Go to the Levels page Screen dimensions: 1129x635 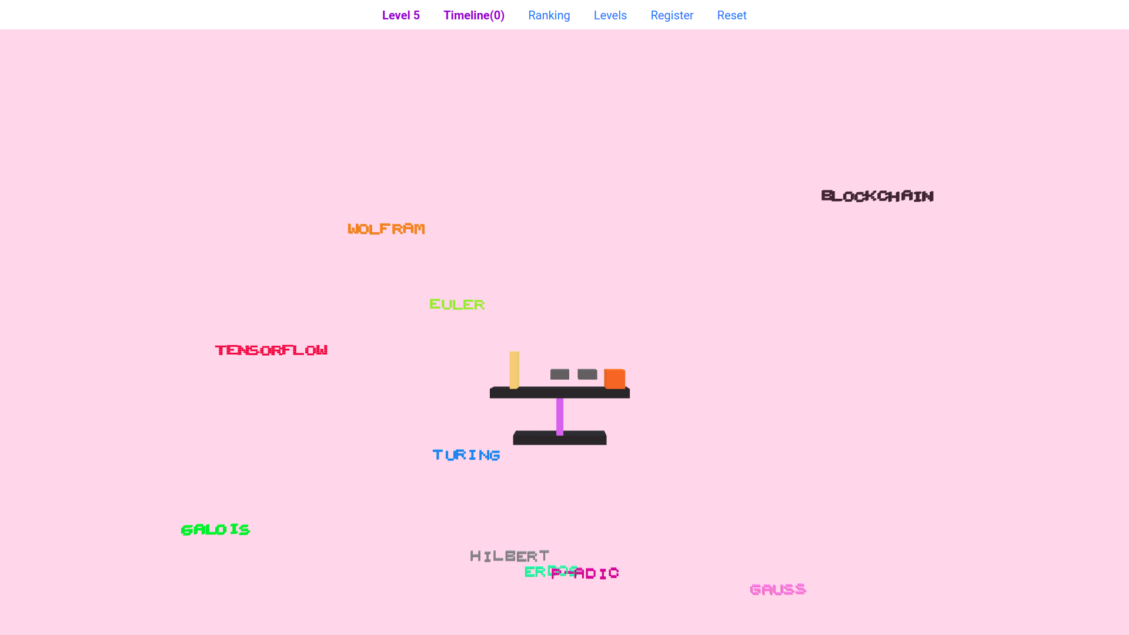pos(610,15)
